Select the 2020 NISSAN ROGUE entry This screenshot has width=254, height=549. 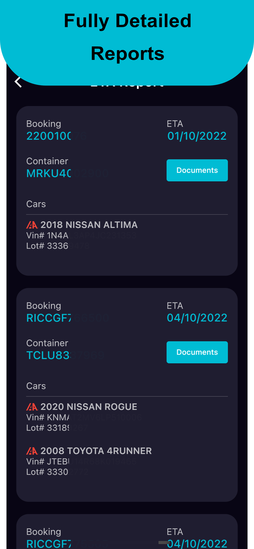click(89, 407)
